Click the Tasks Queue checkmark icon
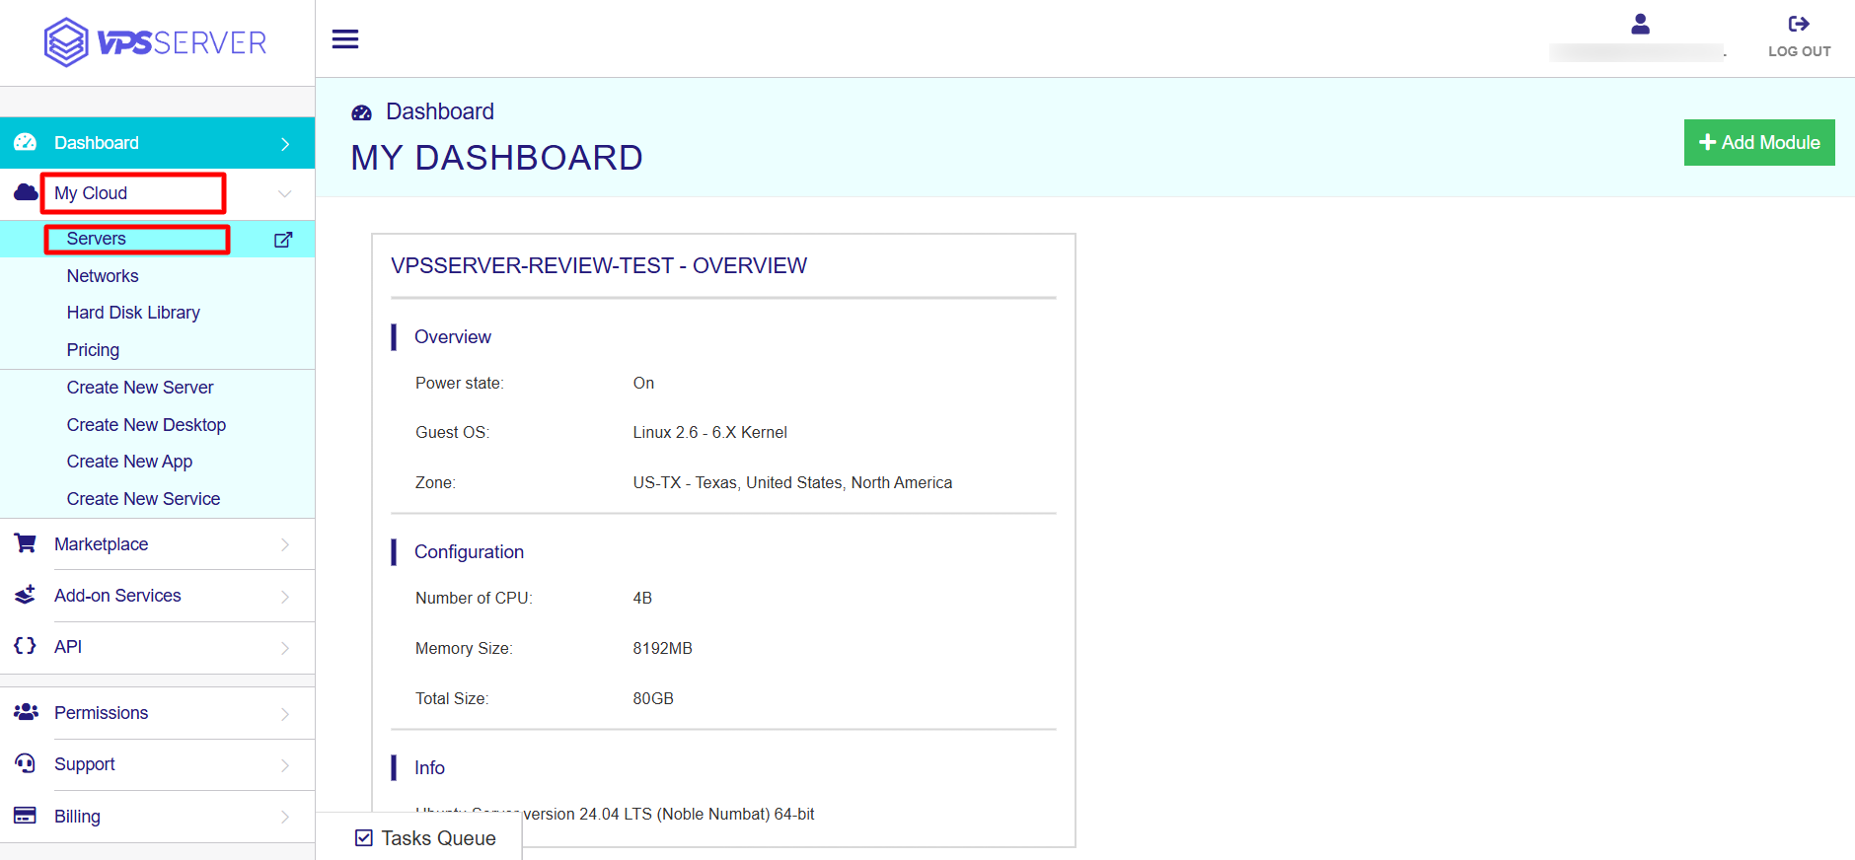The height and width of the screenshot is (860, 1855). click(364, 838)
